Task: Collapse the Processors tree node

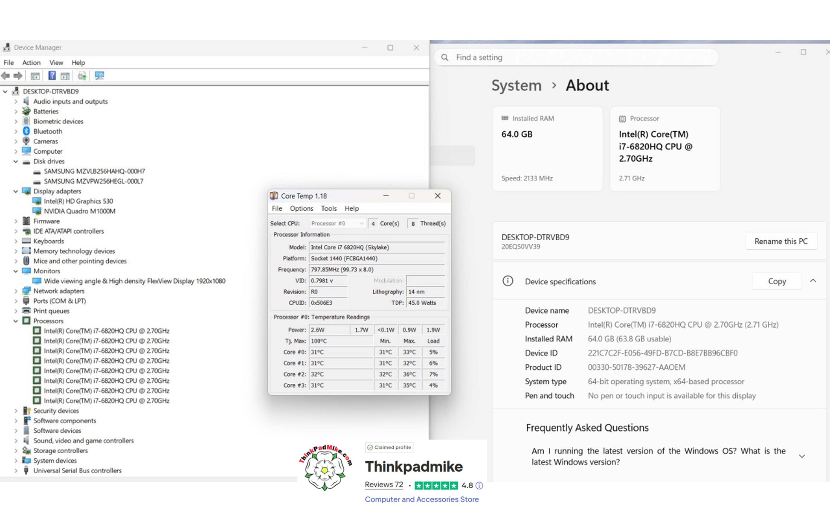Action: coord(16,321)
